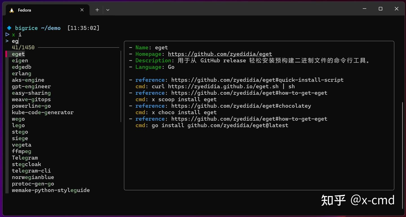Click the search input showing 'eg'
The image size is (406, 217).
click(x=15, y=41)
